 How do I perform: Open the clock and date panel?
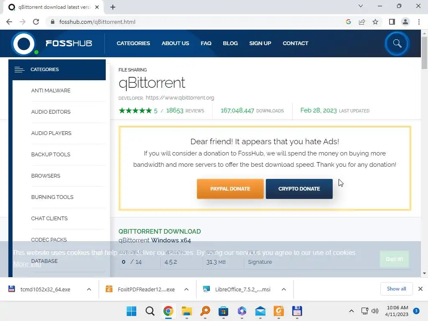pyautogui.click(x=397, y=311)
